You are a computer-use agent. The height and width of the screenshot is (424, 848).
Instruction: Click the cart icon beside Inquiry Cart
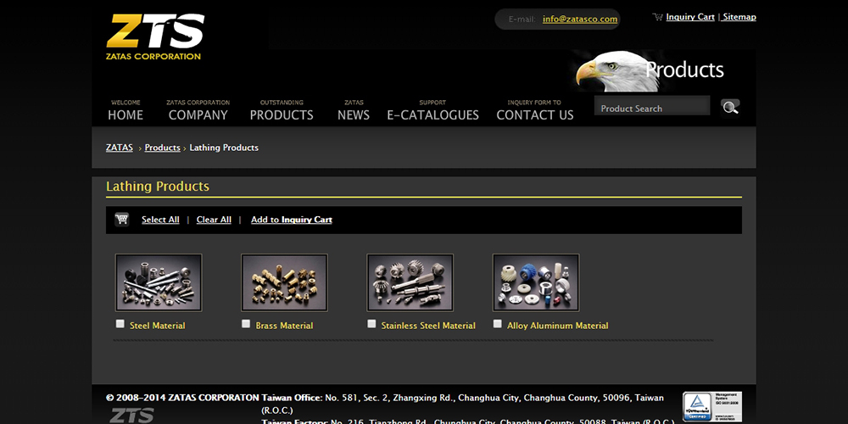658,17
